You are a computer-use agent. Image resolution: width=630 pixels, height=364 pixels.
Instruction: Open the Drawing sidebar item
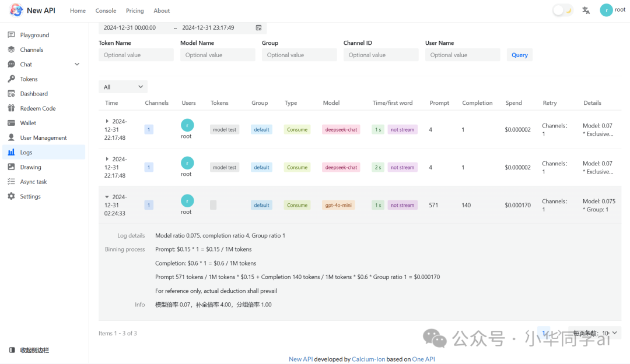pos(30,167)
